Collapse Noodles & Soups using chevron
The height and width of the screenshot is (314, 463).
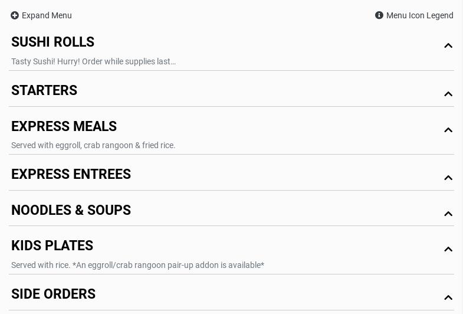[448, 214]
